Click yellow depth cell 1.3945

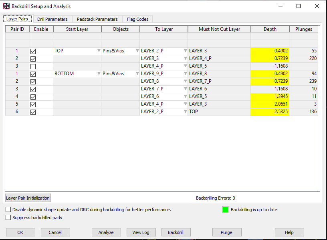point(270,96)
